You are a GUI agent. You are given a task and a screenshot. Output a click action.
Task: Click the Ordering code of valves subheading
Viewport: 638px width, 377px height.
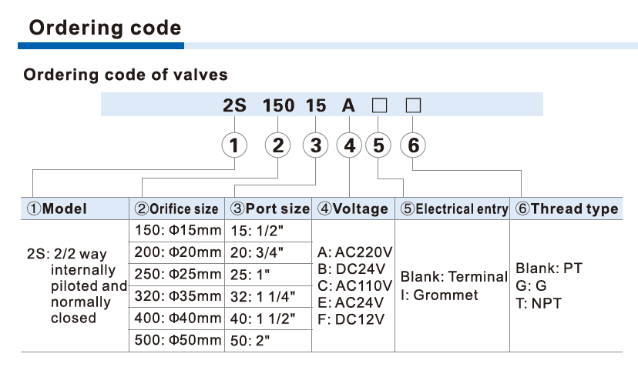(126, 75)
